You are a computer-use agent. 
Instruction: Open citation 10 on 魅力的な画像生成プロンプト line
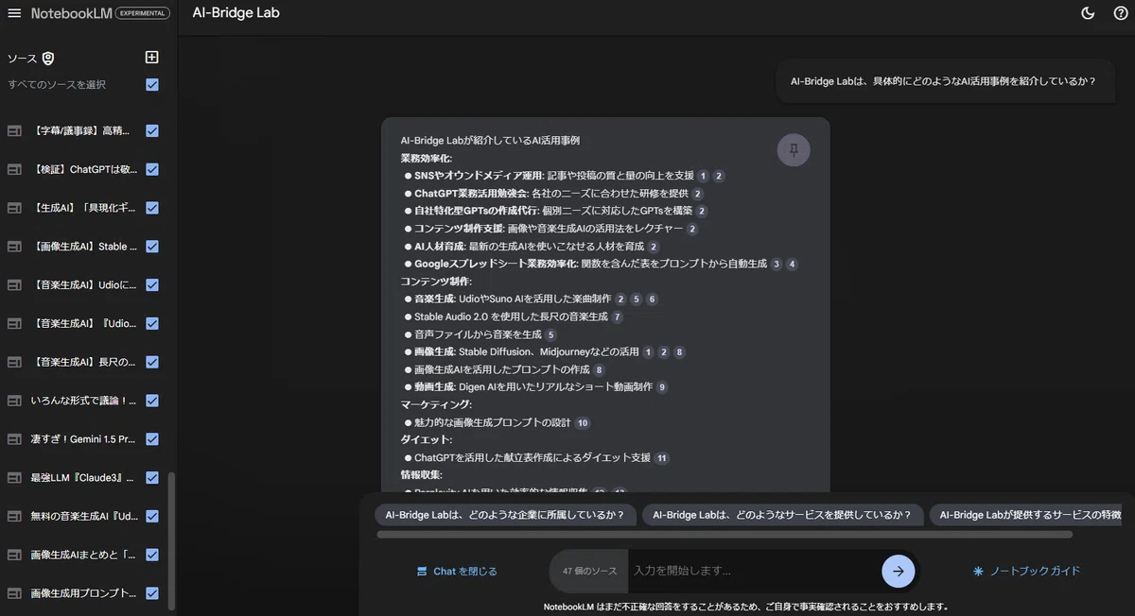point(583,423)
